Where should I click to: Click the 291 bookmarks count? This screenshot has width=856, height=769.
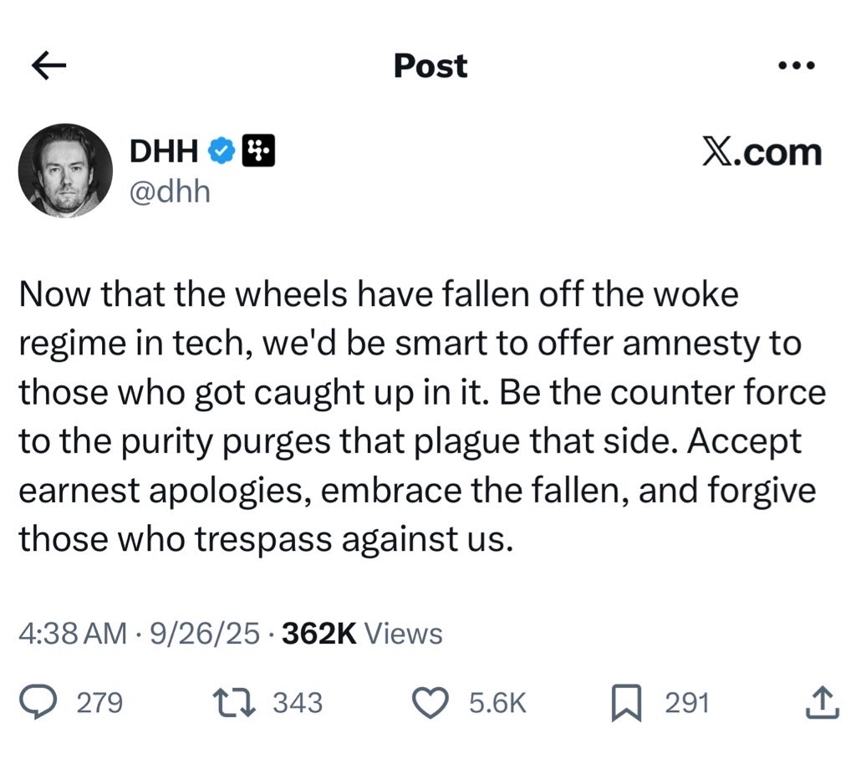[x=687, y=703]
